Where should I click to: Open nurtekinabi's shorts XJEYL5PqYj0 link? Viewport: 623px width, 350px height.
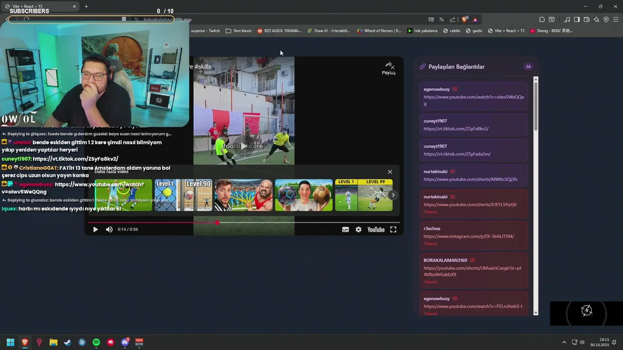[x=470, y=205]
